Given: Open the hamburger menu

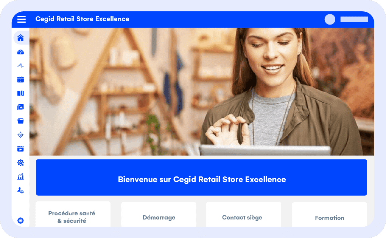Looking at the screenshot, I should point(22,19).
